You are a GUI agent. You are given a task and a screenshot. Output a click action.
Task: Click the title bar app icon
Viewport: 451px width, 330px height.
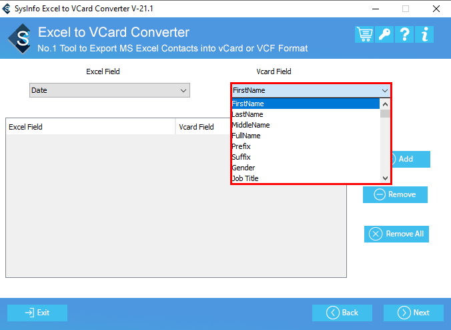coord(6,9)
